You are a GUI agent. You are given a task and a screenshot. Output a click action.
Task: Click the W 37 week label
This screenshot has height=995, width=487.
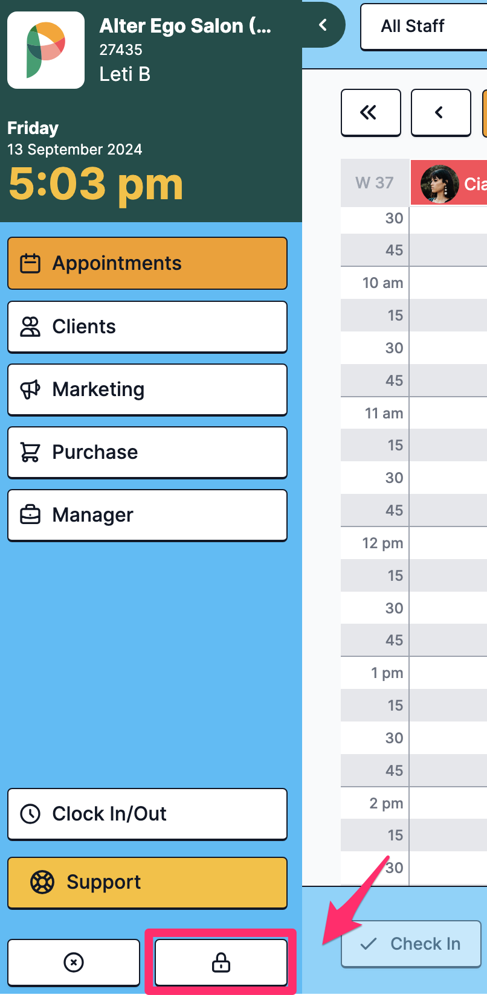375,182
